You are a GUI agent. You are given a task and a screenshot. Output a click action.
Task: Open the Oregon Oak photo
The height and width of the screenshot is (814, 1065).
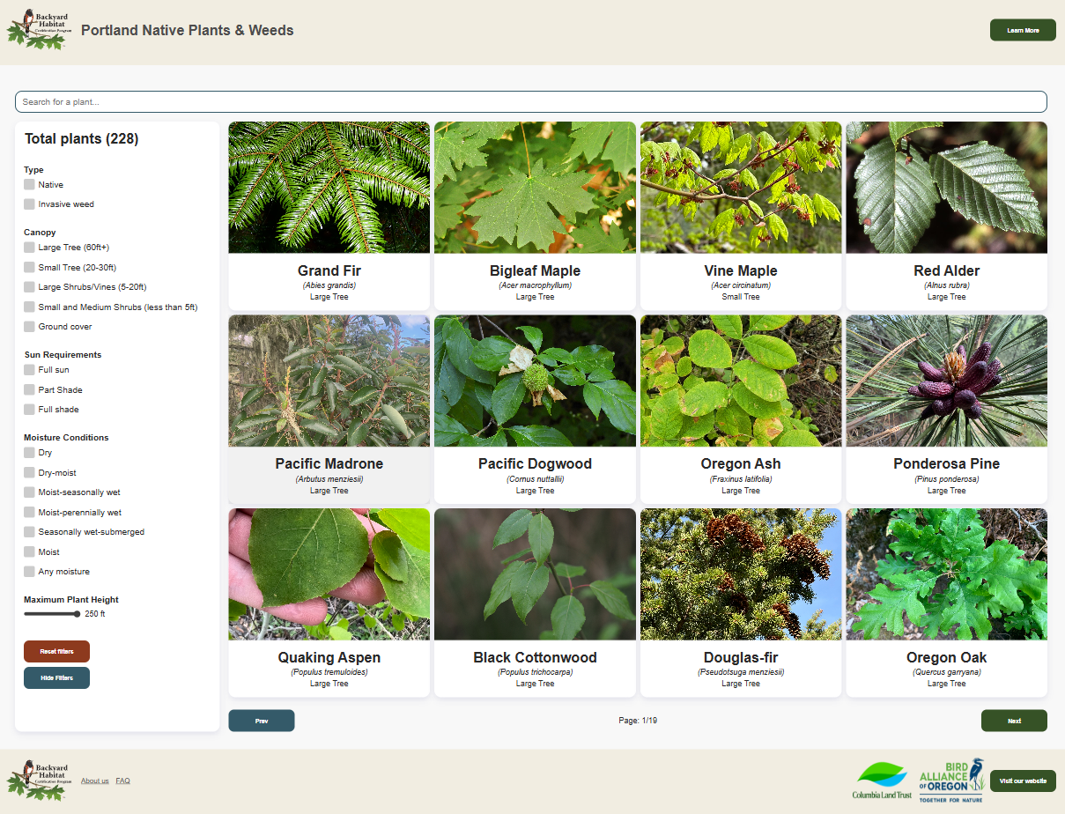click(947, 574)
